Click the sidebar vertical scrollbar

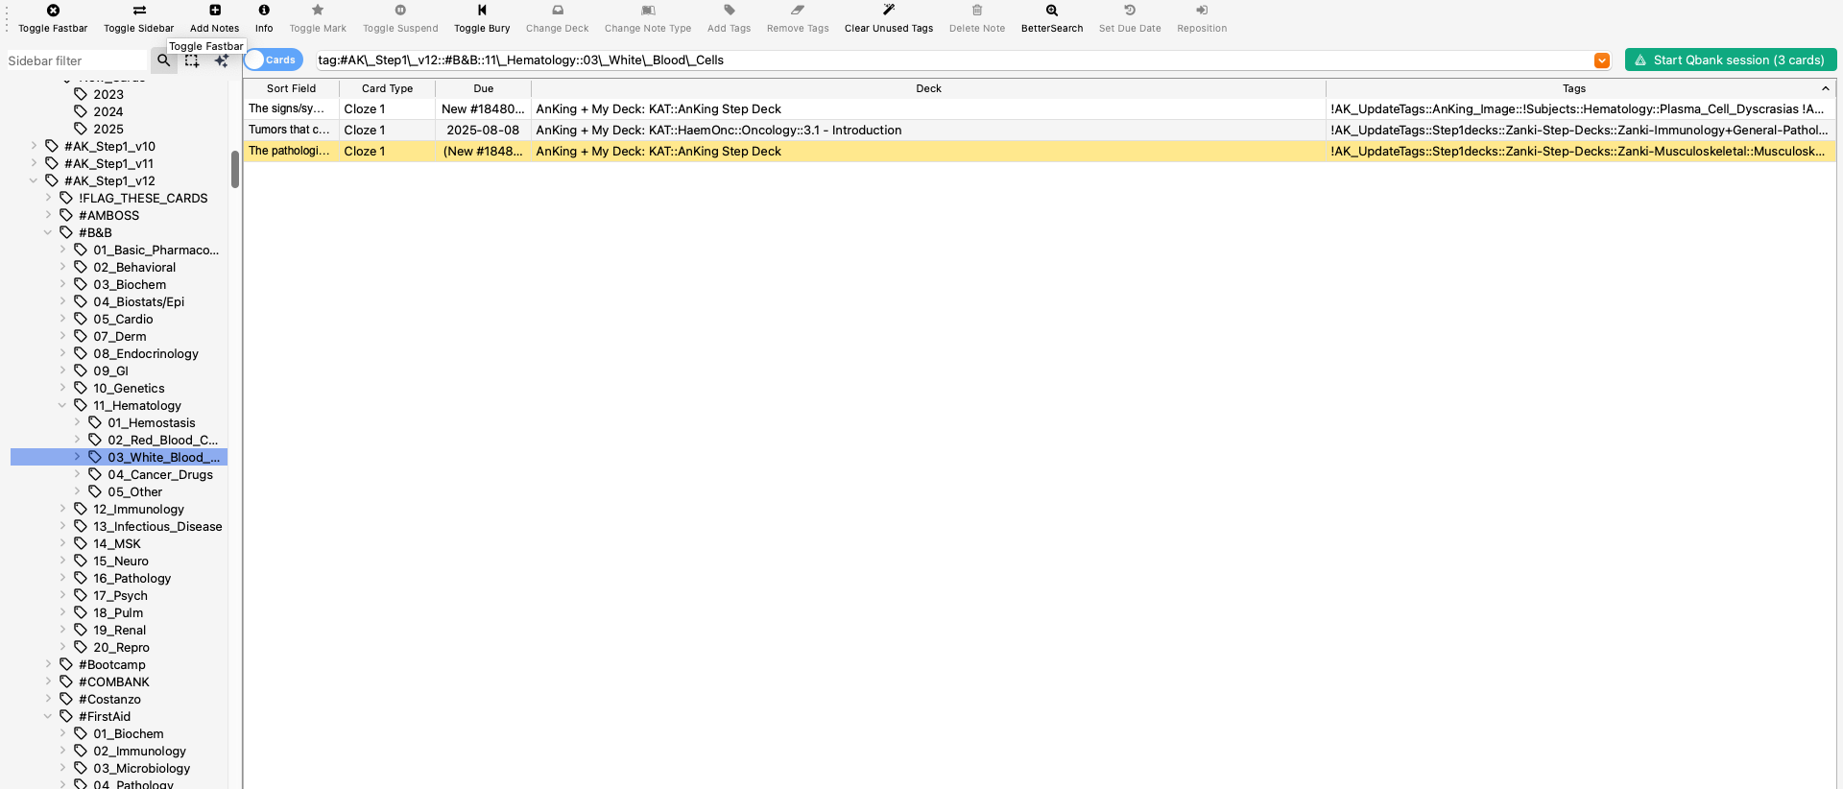coord(235,170)
